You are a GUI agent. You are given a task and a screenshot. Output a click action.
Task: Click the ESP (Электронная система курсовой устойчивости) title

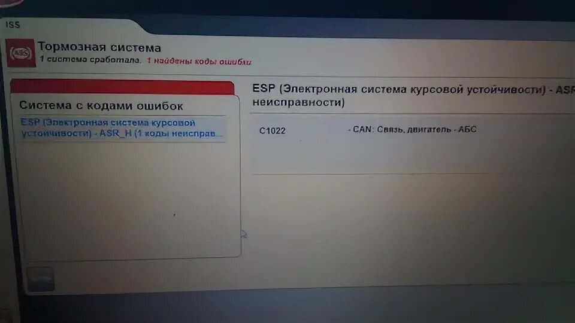pos(413,95)
